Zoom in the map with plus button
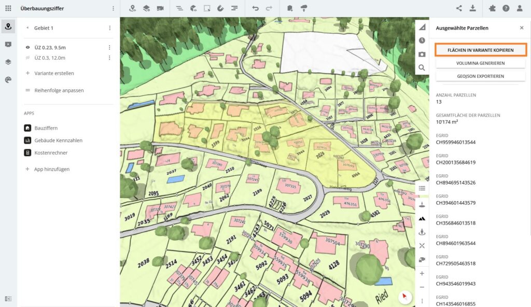The height and width of the screenshot is (307, 531). tap(422, 273)
